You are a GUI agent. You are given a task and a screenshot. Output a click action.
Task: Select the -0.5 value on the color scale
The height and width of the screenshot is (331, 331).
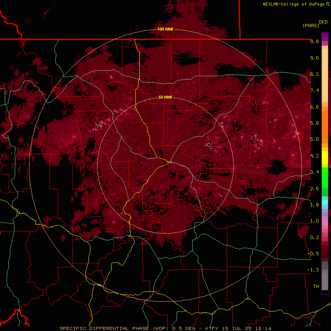(313, 254)
